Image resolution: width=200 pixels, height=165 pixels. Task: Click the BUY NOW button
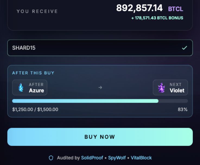click(100, 137)
